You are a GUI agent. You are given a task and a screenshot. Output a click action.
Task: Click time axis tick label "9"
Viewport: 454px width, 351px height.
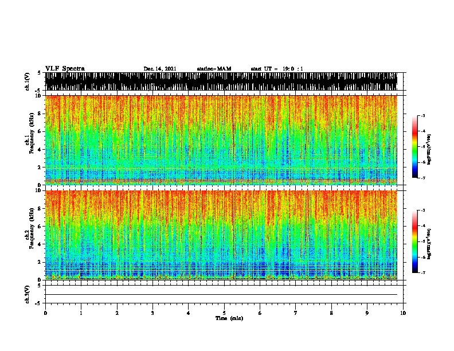(367, 313)
